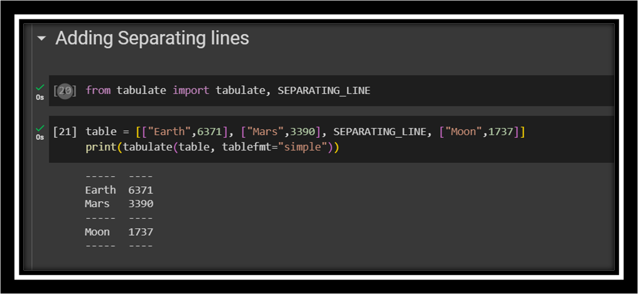638x294 pixels.
Task: Click the Moon 1737 output row
Action: 119,232
